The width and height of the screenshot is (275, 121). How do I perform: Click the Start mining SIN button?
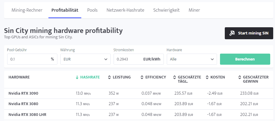(x=249, y=33)
